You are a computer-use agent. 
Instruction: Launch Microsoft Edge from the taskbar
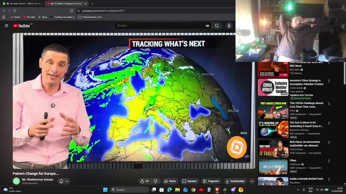[x=169, y=190]
